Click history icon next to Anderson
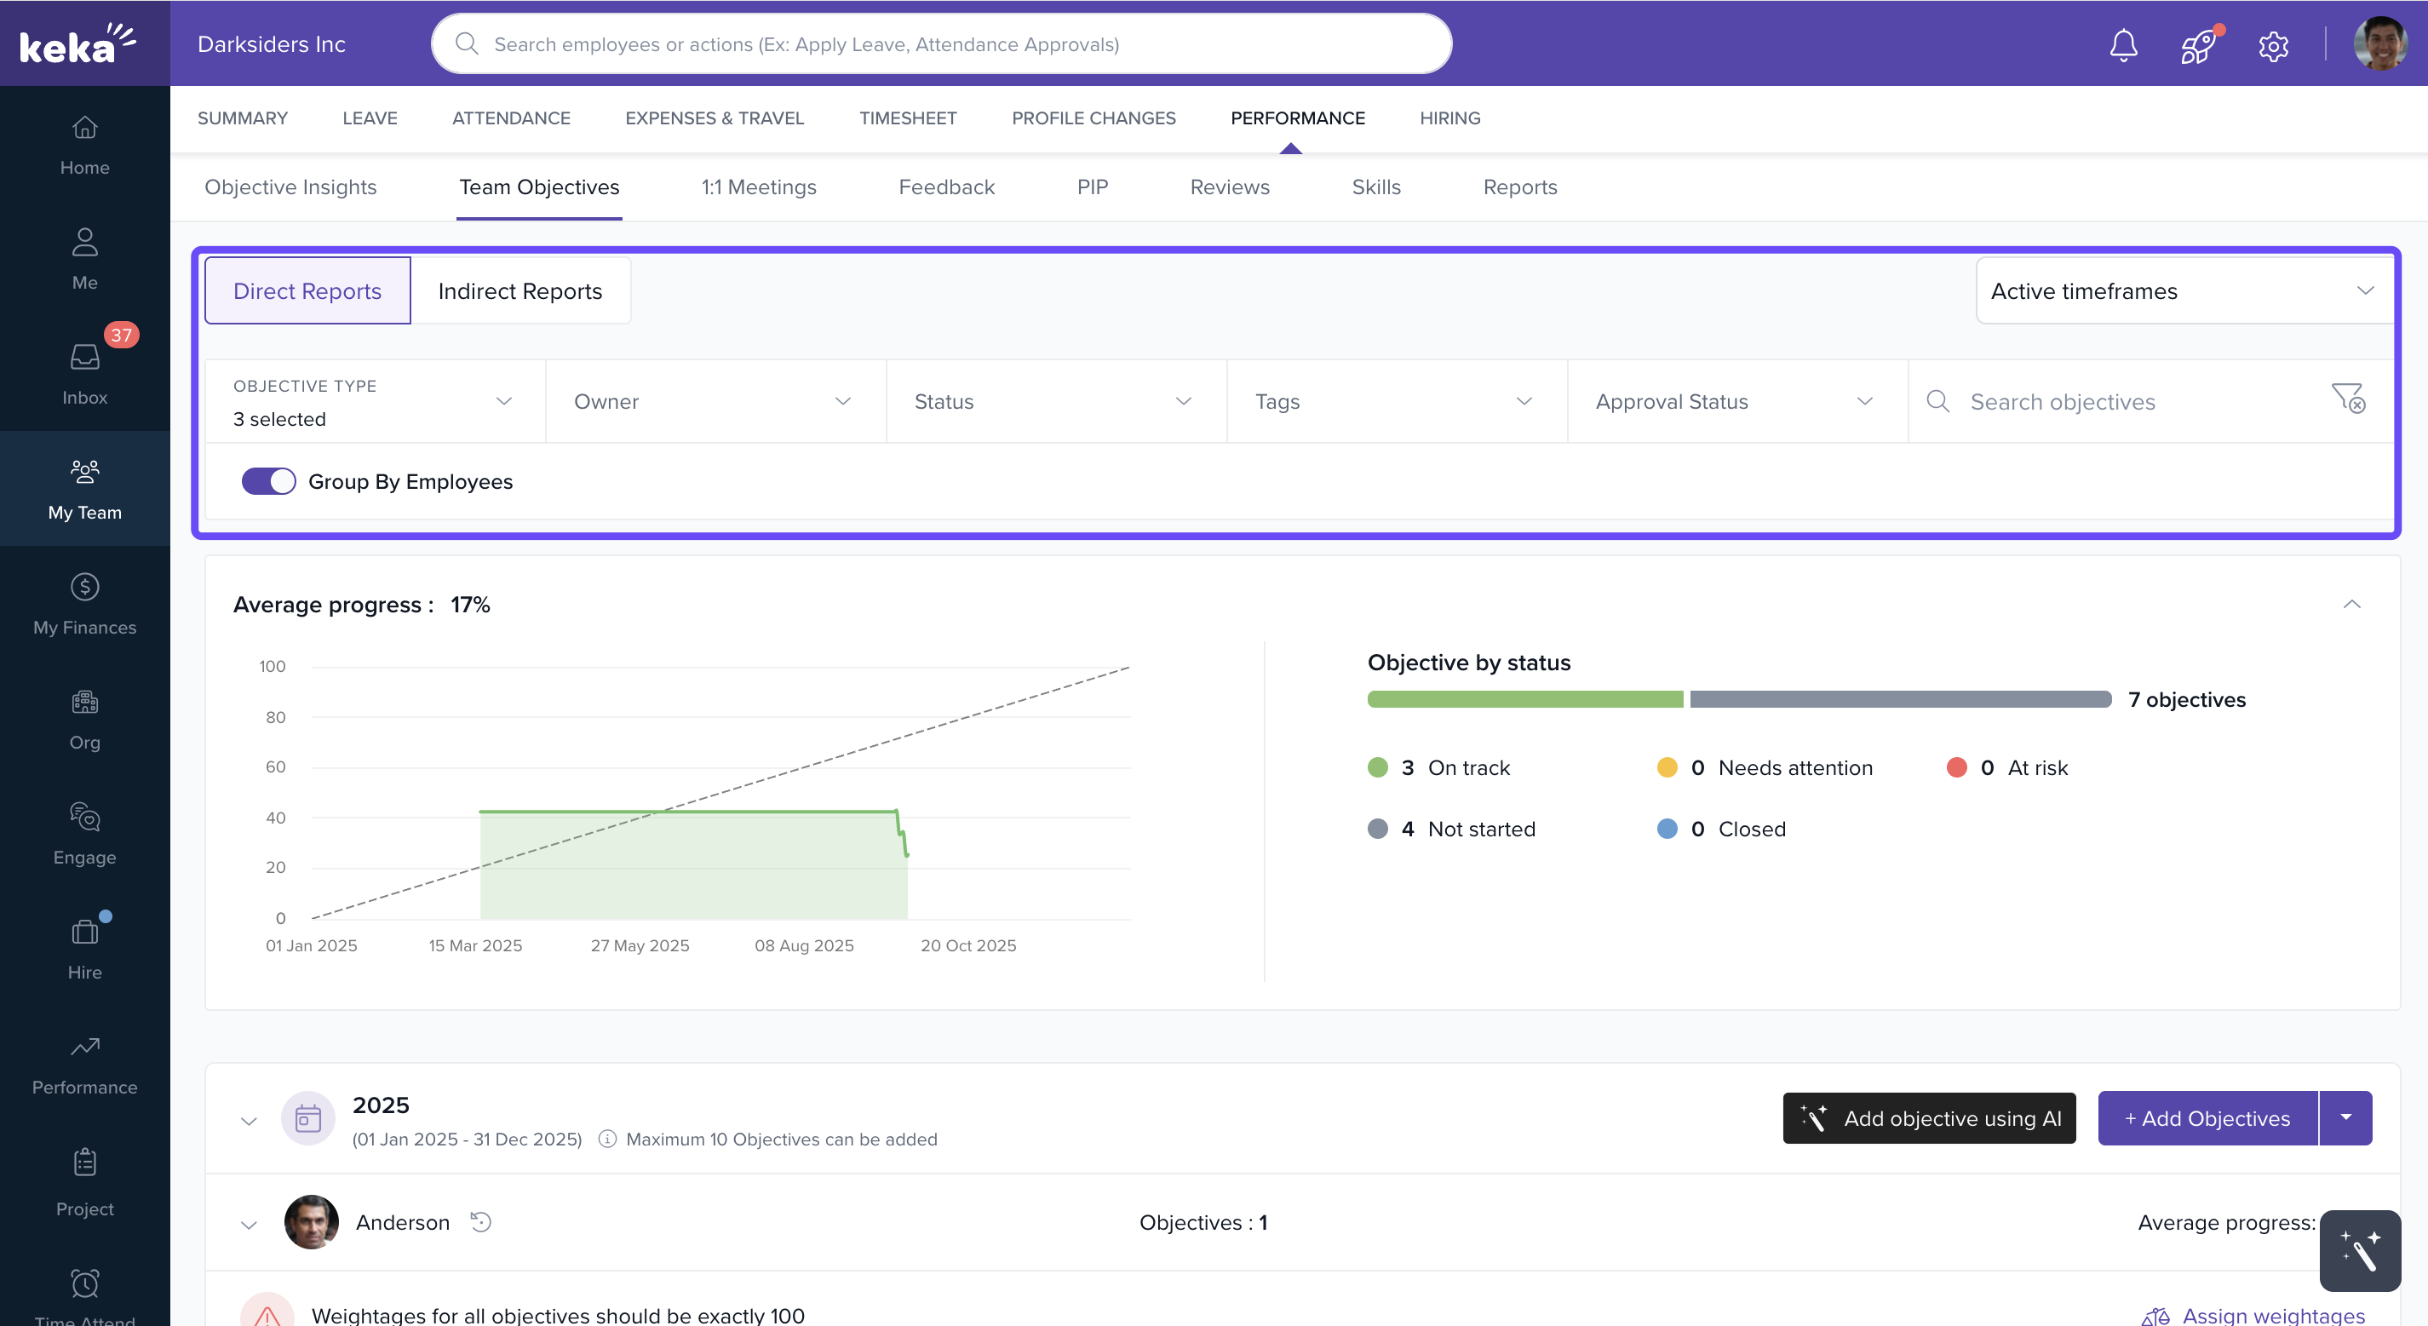 [480, 1222]
